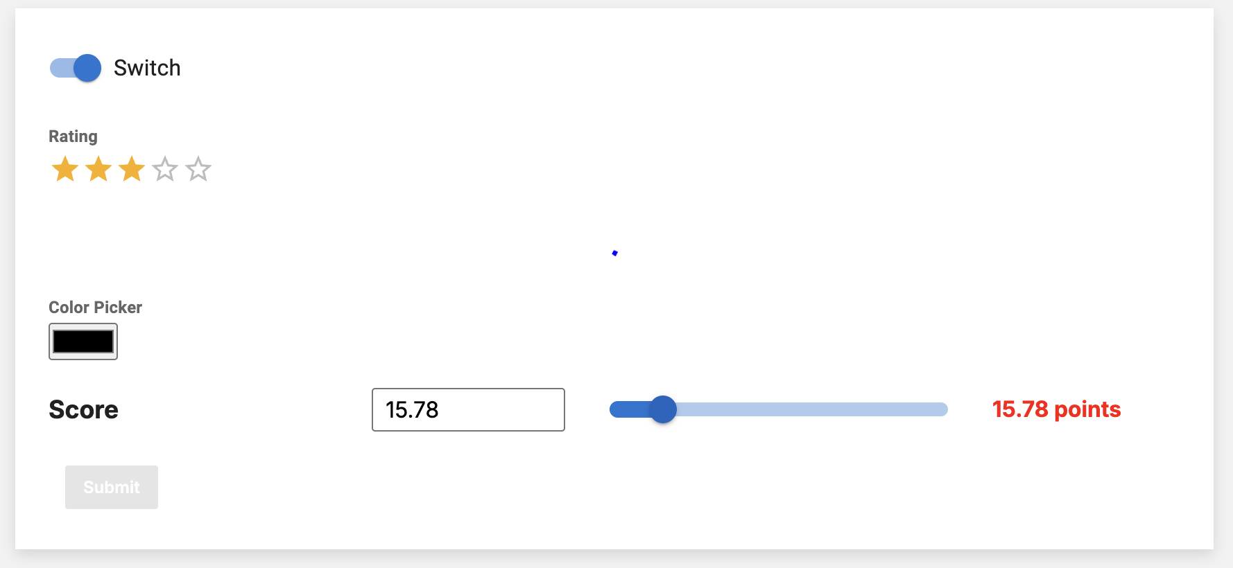Viewport: 1233px width, 568px height.
Task: Select the fifth star rating
Action: (198, 169)
